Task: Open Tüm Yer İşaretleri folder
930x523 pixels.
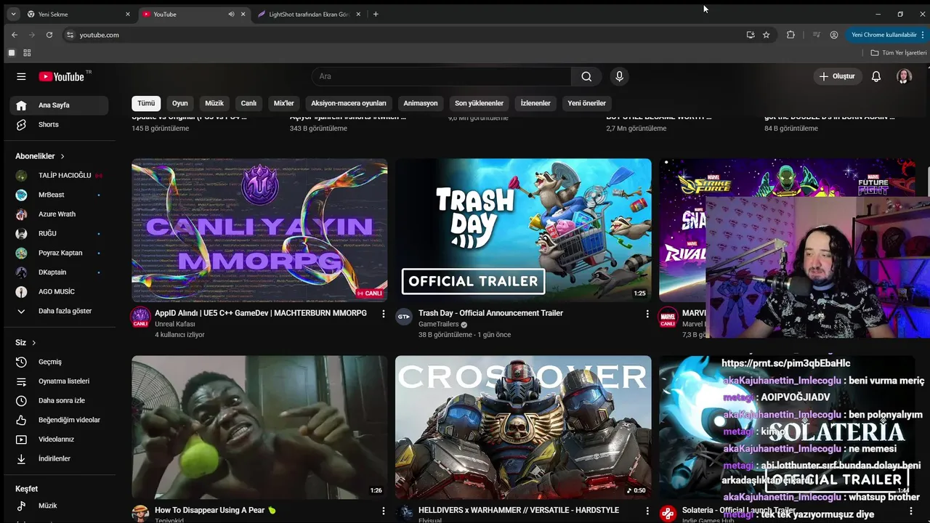Action: [899, 53]
